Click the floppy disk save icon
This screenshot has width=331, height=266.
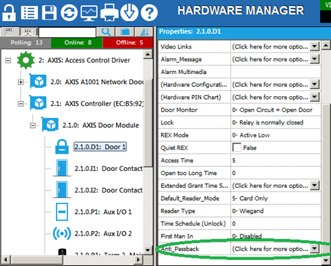49,13
